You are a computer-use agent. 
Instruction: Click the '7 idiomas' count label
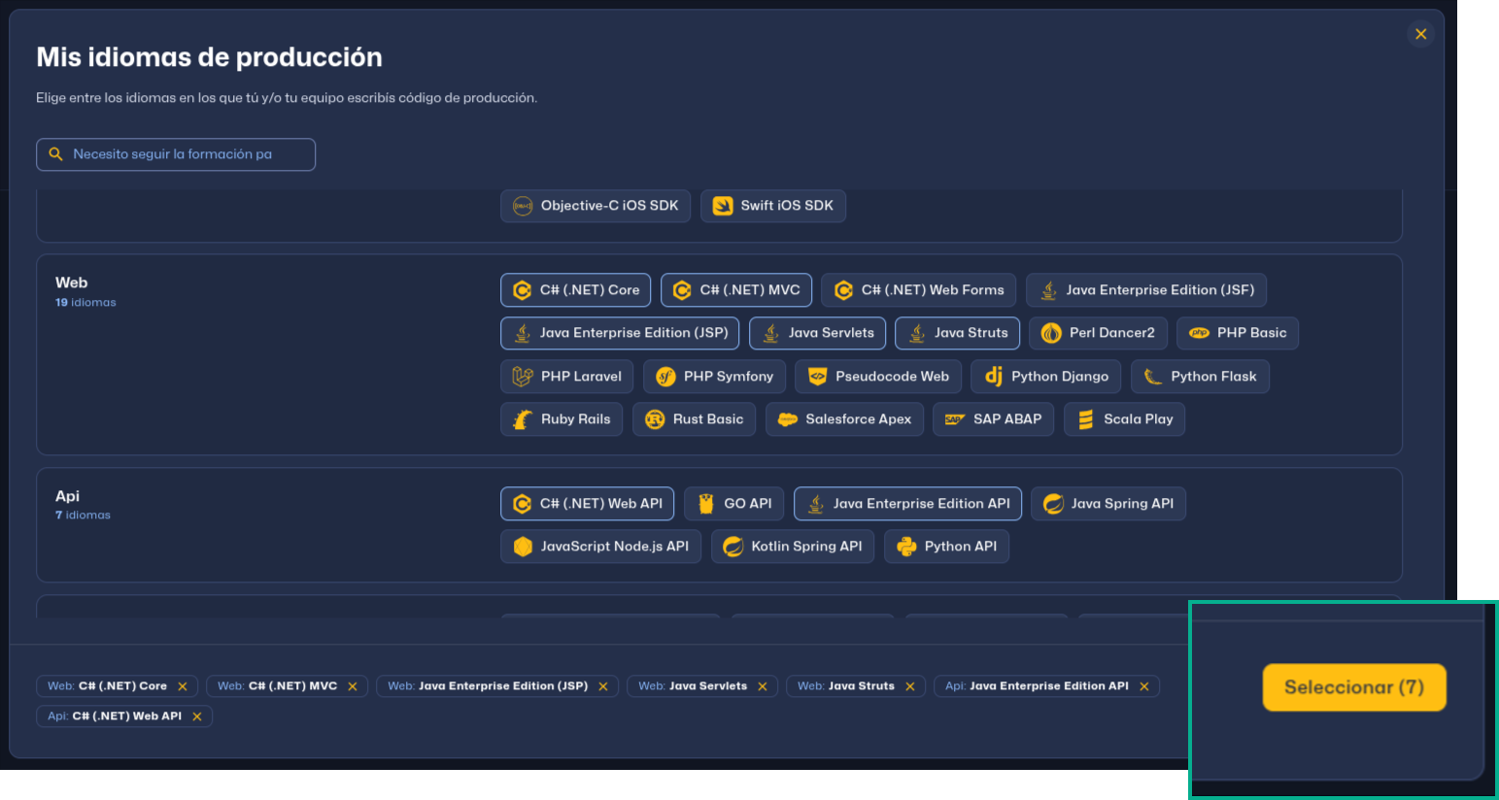click(x=83, y=516)
